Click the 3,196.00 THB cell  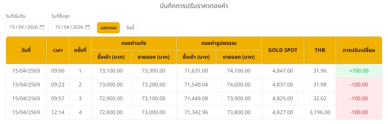pos(320,112)
